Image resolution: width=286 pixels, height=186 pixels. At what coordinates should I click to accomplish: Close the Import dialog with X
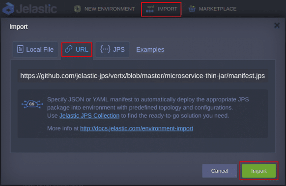[x=277, y=26]
